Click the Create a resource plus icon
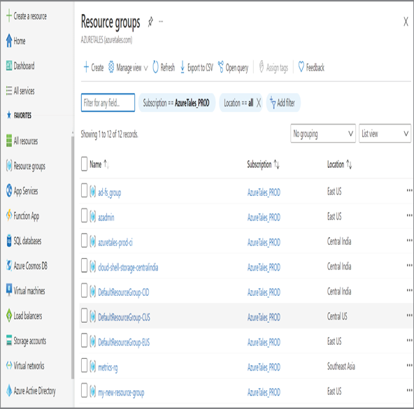Image resolution: width=414 pixels, height=409 pixels. click(8, 16)
